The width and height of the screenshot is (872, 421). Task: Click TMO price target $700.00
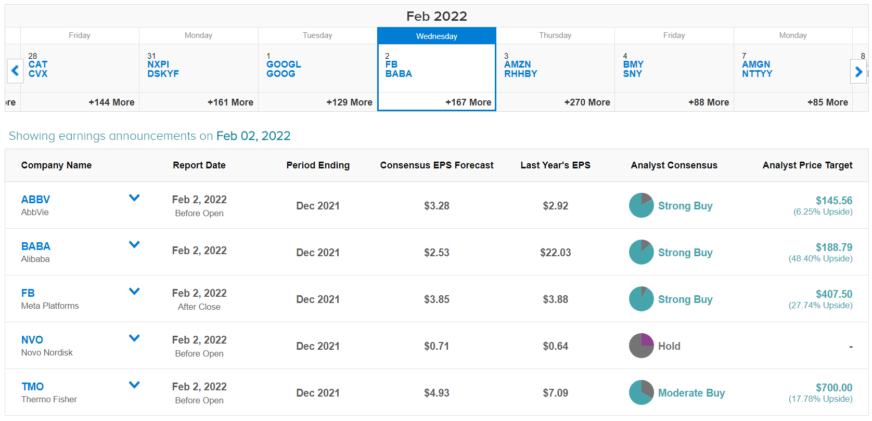coord(834,388)
